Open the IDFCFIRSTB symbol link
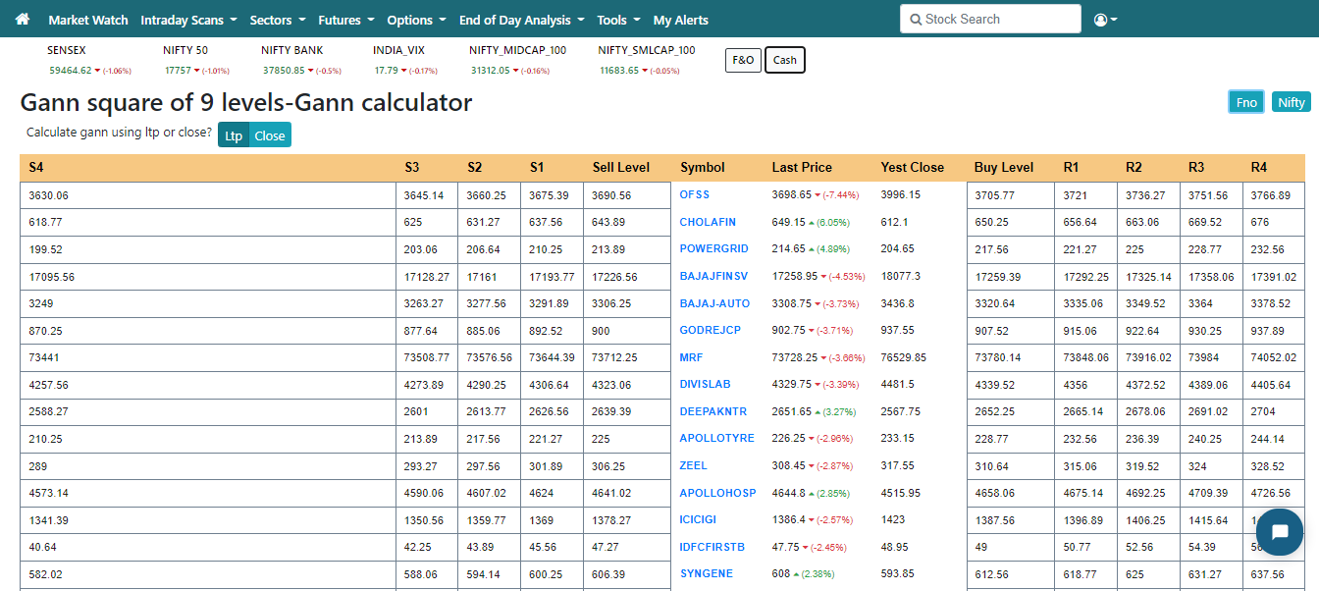Image resolution: width=1319 pixels, height=591 pixels. point(712,547)
